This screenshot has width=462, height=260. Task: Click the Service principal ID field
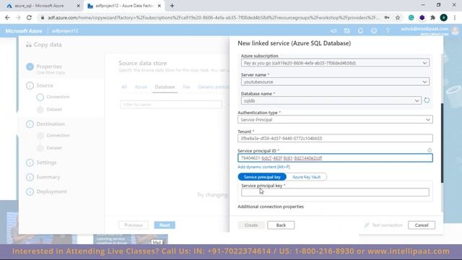[x=335, y=157]
